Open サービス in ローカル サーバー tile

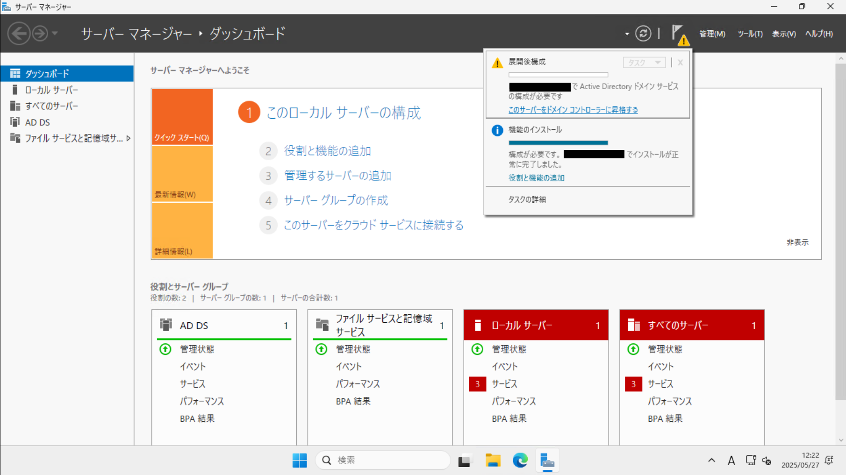[504, 384]
